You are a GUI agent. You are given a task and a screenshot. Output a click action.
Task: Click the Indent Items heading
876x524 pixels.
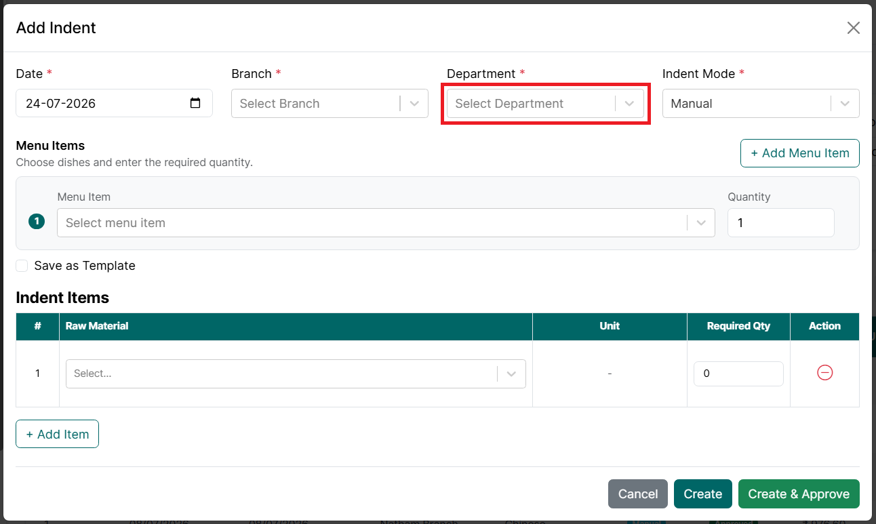62,298
